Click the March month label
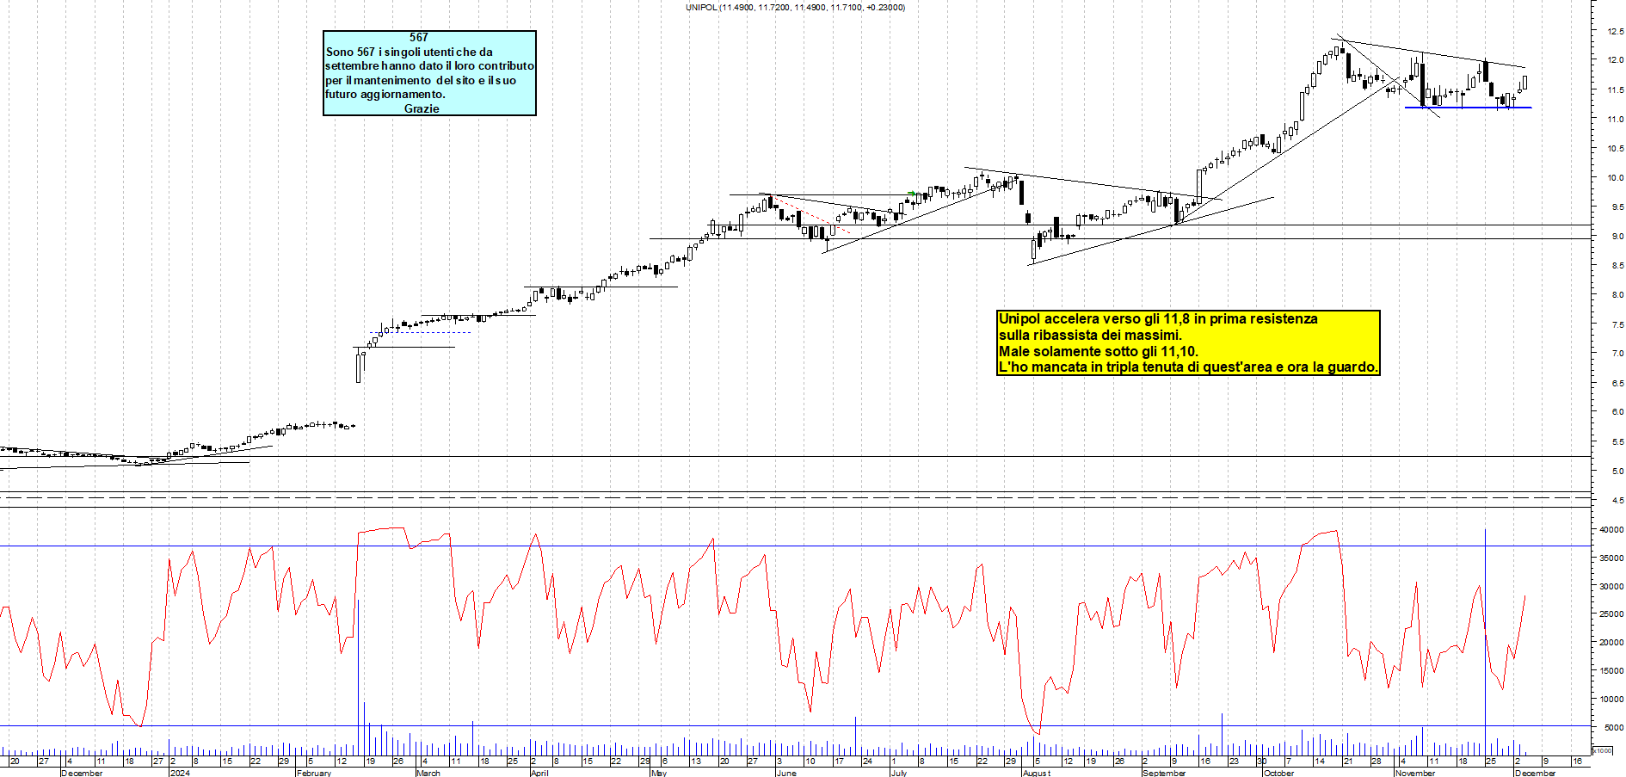Viewport: 1626px width, 777px height. tap(428, 773)
